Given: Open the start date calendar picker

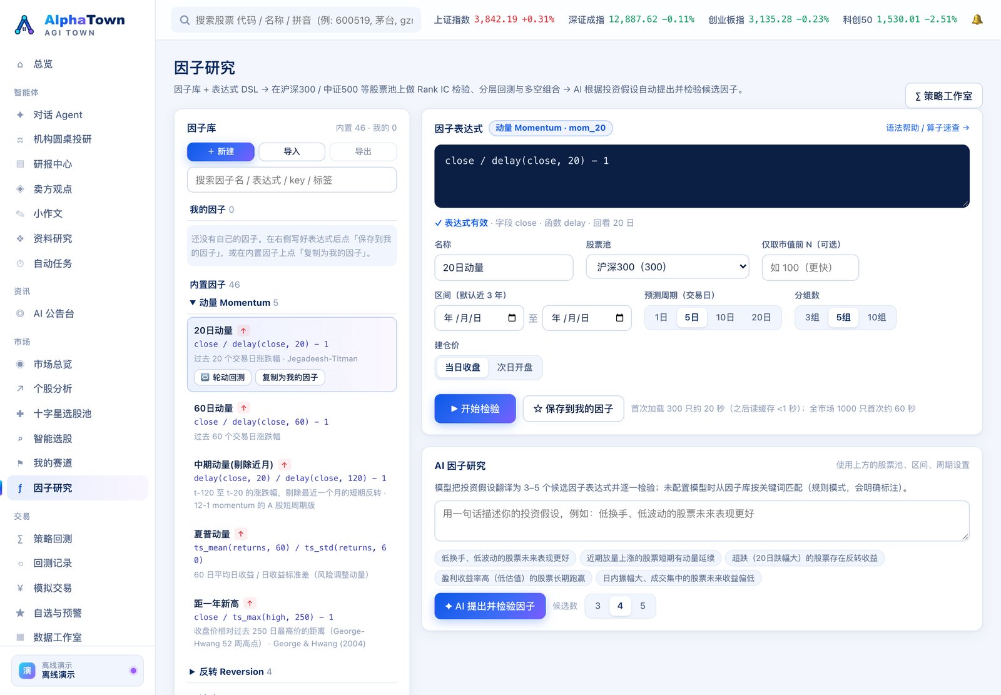Looking at the screenshot, I should click(x=512, y=318).
